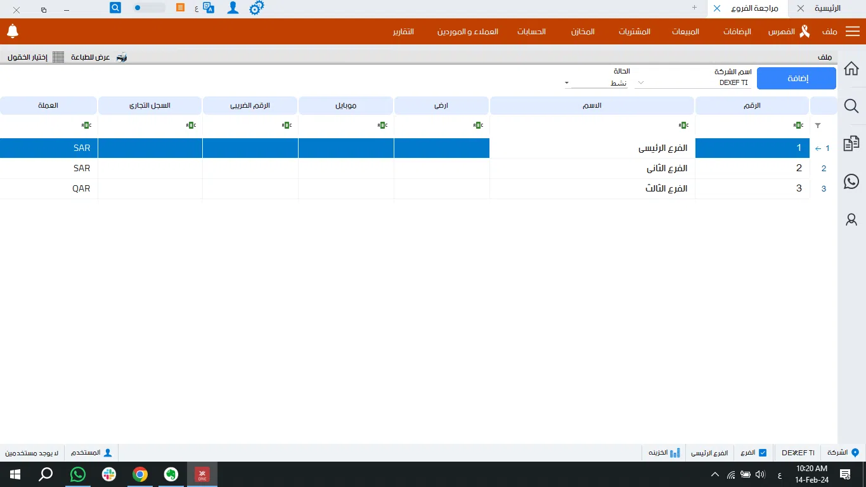Click the blue إضافة button
Screen dimensions: 866x487
[796, 78]
